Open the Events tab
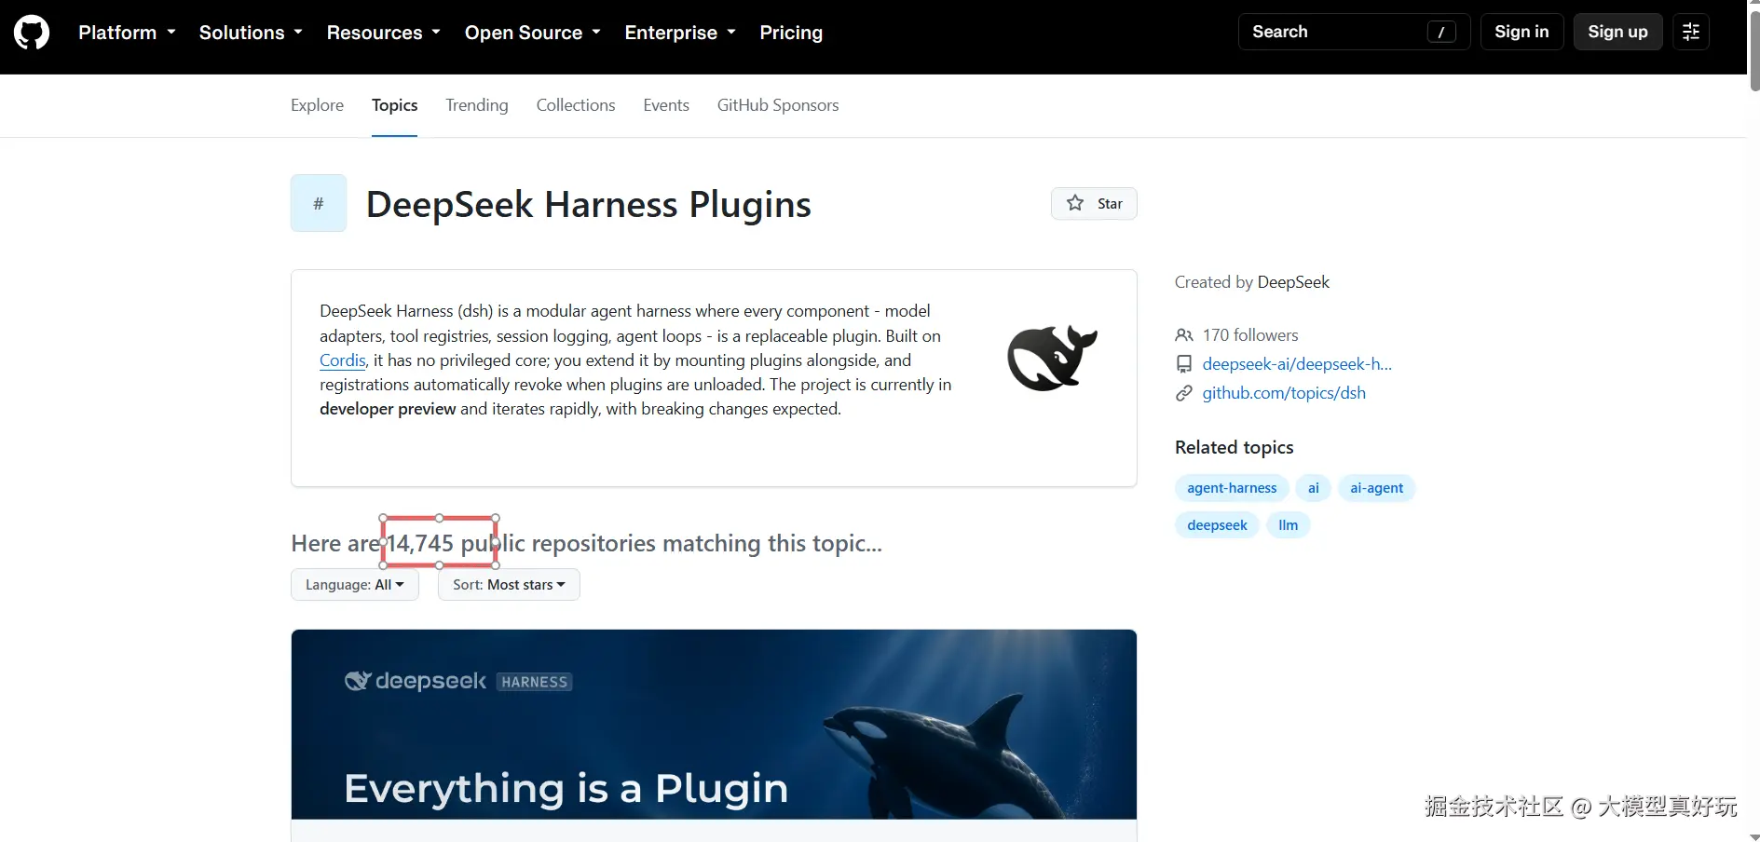Screen dimensions: 1760x842 tap(666, 105)
